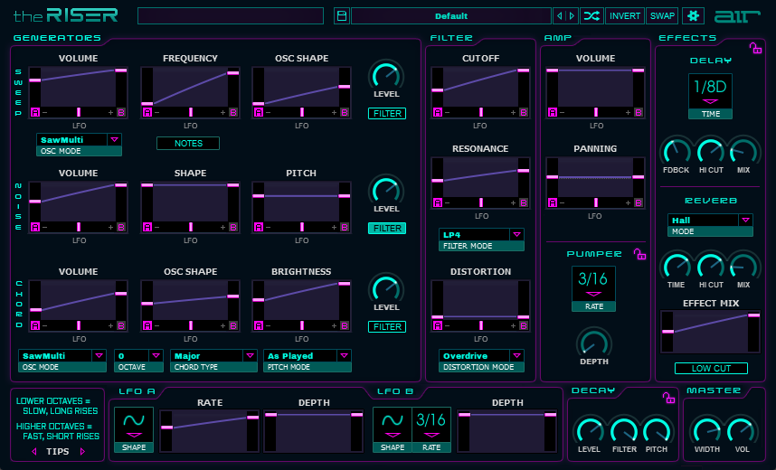The image size is (776, 470).
Task: Toggle the Chord generator FILTER switch
Action: [x=386, y=327]
